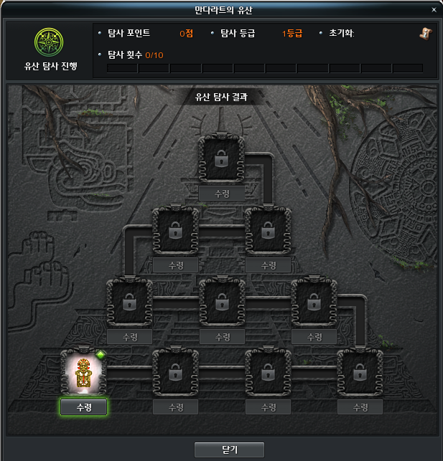Select the golden totem relic reward
This screenshot has width=443, height=461.
[83, 372]
